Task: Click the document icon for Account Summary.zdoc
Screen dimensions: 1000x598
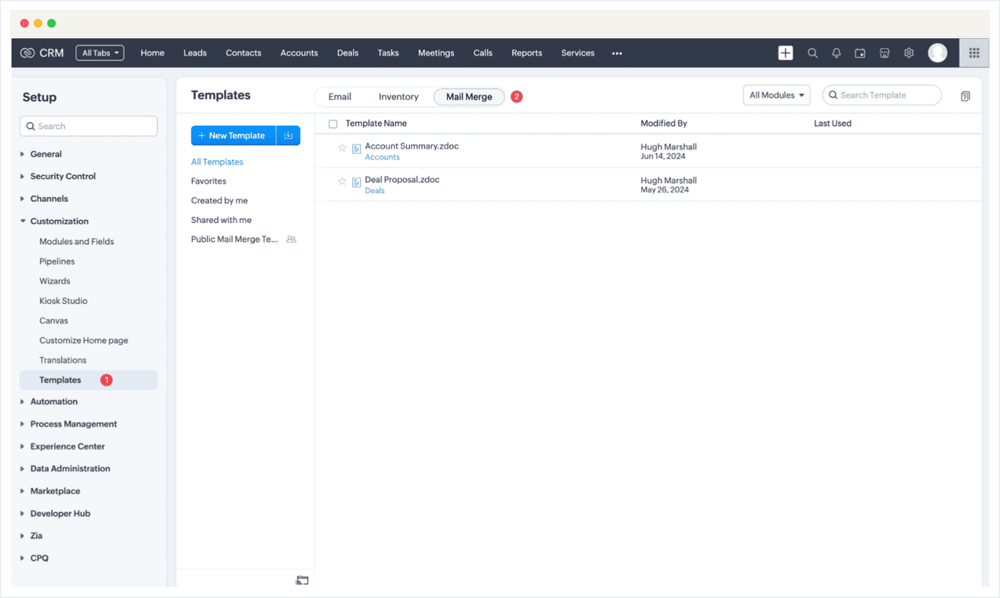Action: 356,149
